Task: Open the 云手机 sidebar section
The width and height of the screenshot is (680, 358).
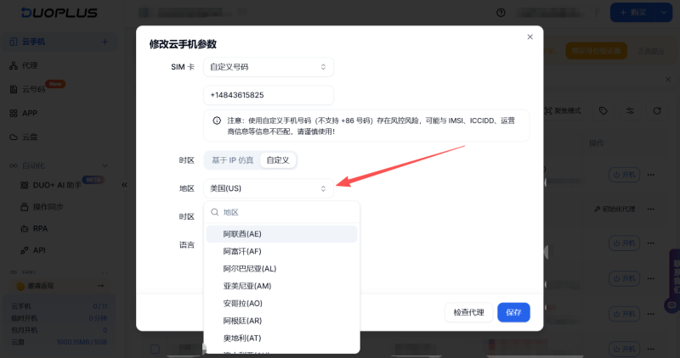Action: point(33,42)
